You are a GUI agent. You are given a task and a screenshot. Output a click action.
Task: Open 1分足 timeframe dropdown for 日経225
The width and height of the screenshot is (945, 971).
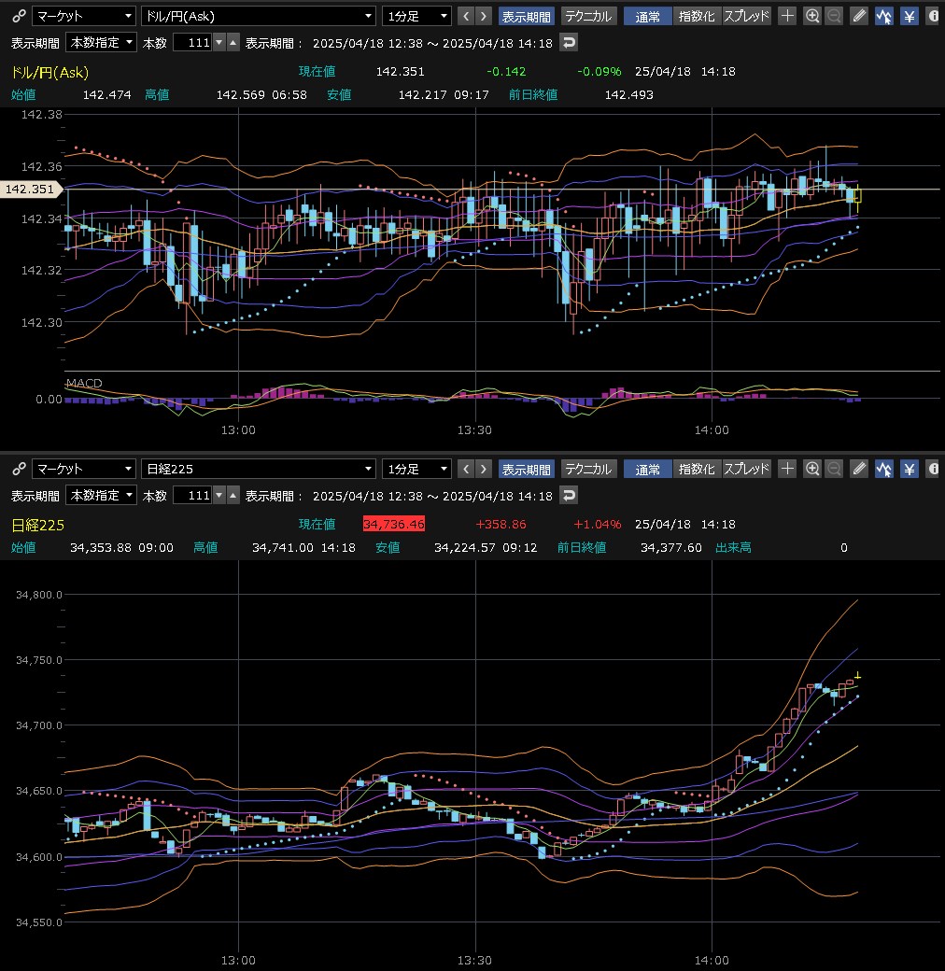pyautogui.click(x=416, y=469)
